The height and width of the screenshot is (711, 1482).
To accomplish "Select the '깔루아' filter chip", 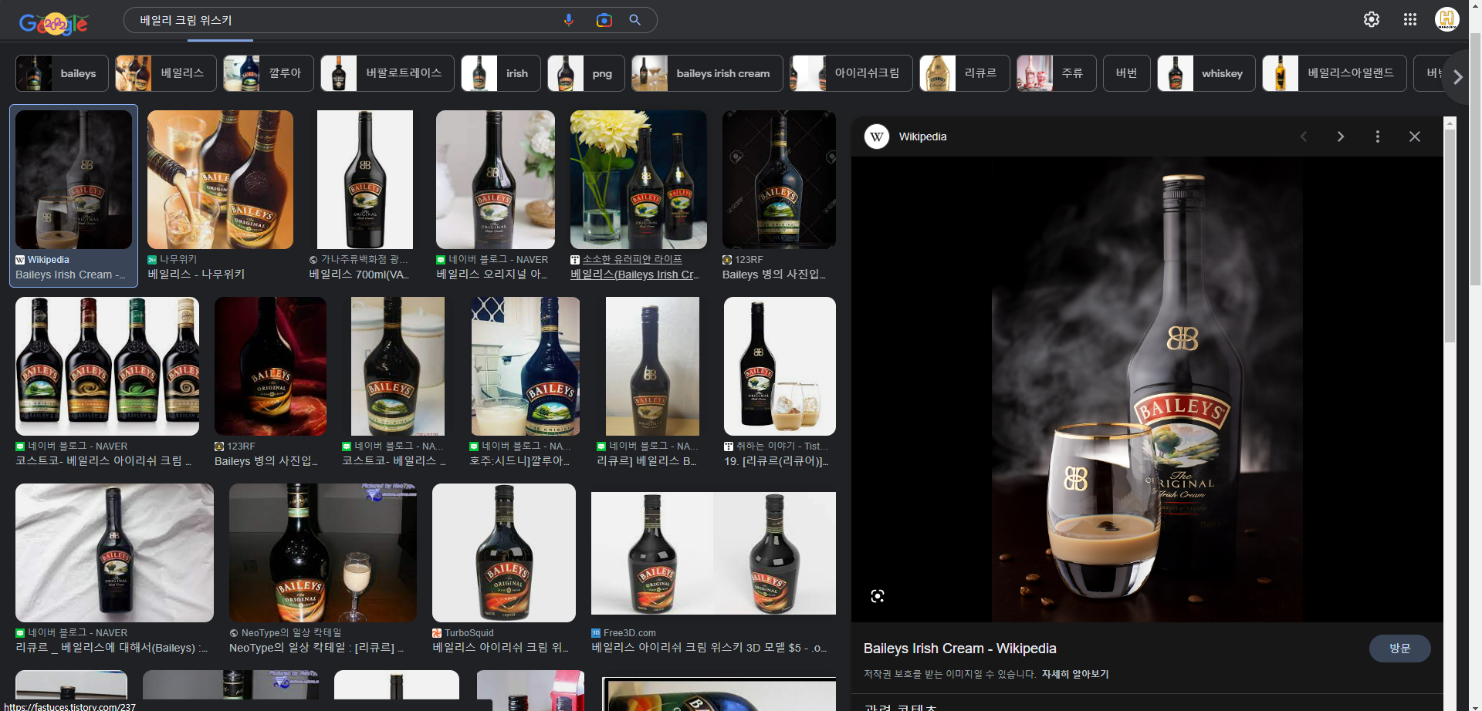I will click(269, 73).
